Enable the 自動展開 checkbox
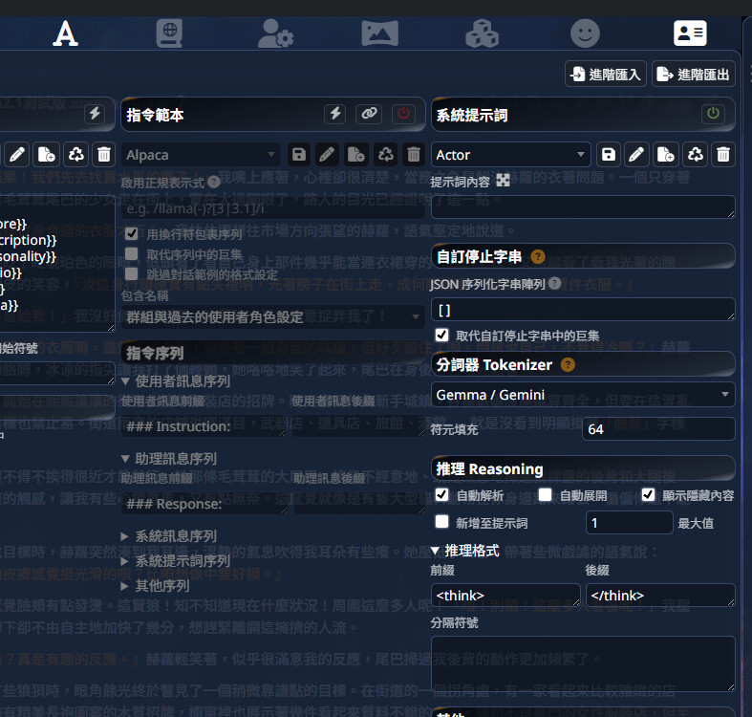Viewport: 752px width, 717px height. (x=545, y=494)
